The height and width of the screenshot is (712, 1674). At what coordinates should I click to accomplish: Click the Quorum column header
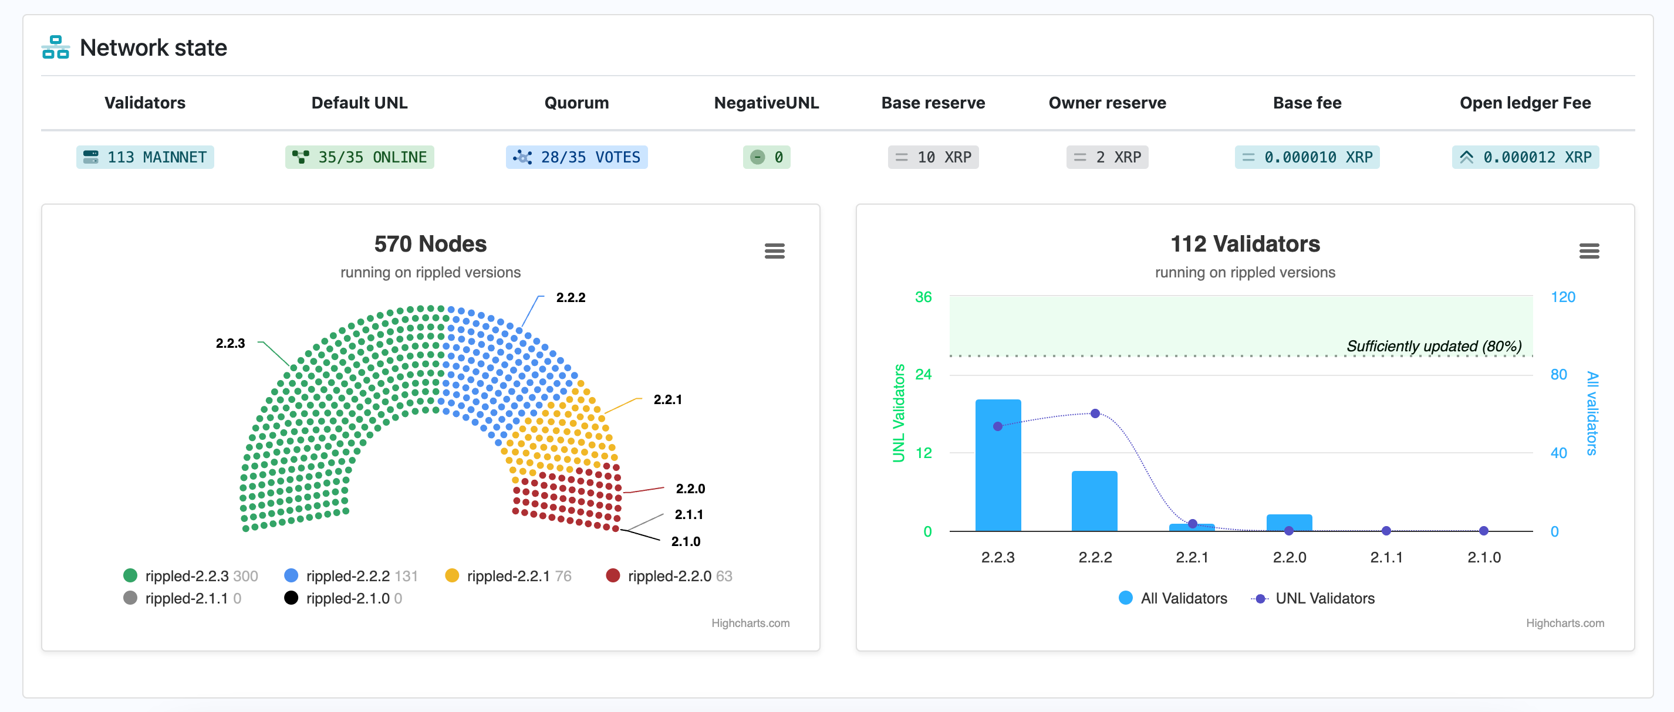pos(576,103)
